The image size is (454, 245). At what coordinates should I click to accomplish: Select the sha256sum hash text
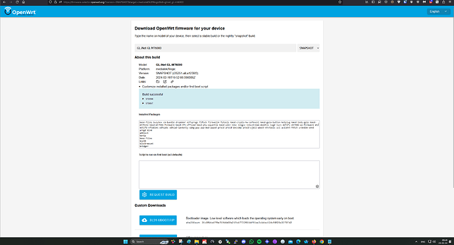[x=247, y=223]
